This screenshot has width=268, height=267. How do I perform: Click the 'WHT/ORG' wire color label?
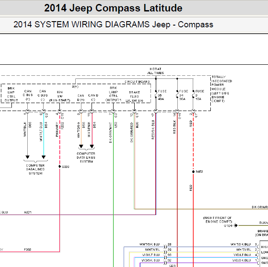[x=78, y=130]
